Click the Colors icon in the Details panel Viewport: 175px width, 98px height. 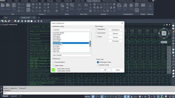click(143, 5)
